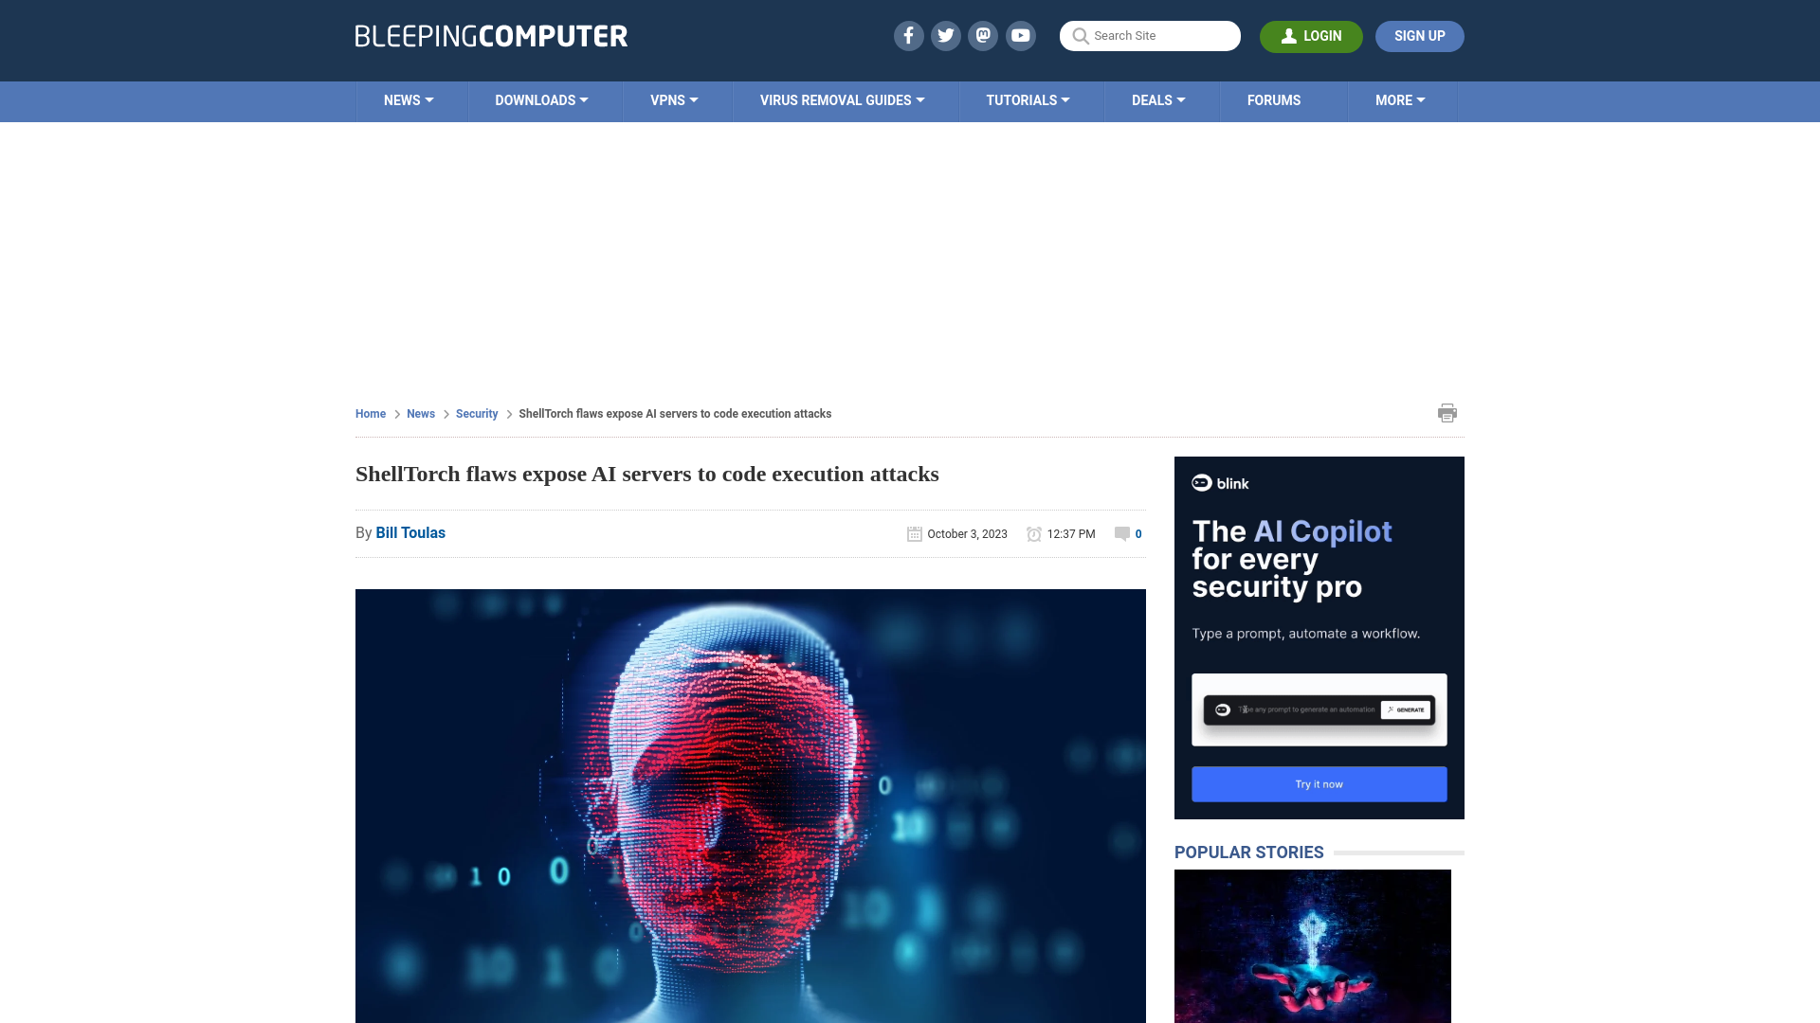Screen dimensions: 1820x1023
Task: Click the print article icon
Action: 1447,412
